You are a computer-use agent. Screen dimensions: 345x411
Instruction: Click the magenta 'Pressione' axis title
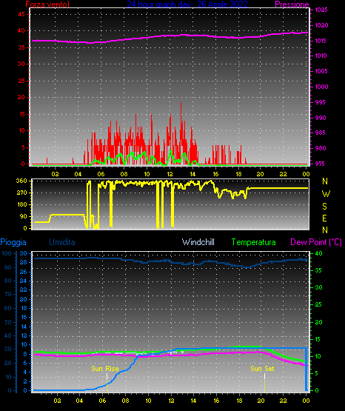[x=292, y=4]
